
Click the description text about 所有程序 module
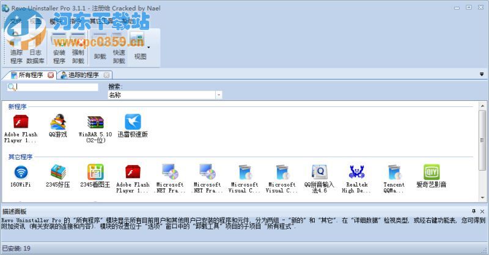tap(243, 223)
